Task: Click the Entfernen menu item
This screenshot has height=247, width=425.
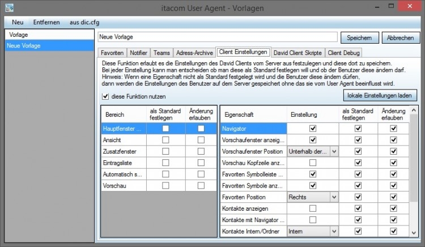Action: [46, 22]
